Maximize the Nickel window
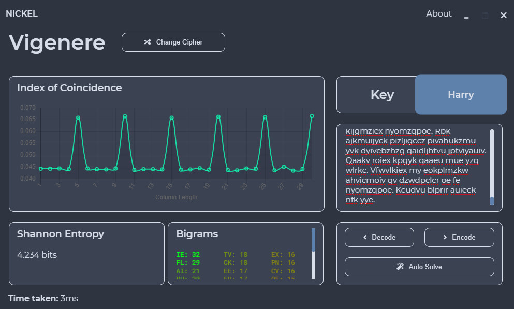Viewport: 514px width, 309px height. tap(485, 16)
